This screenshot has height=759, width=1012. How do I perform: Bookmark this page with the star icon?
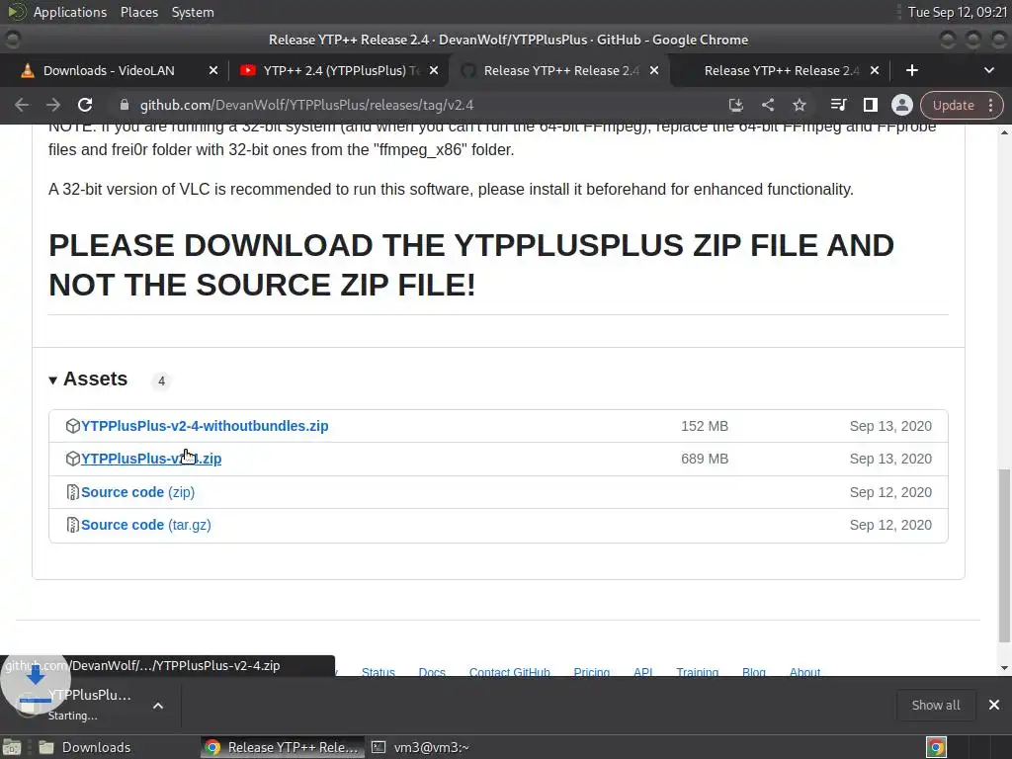[x=799, y=105]
